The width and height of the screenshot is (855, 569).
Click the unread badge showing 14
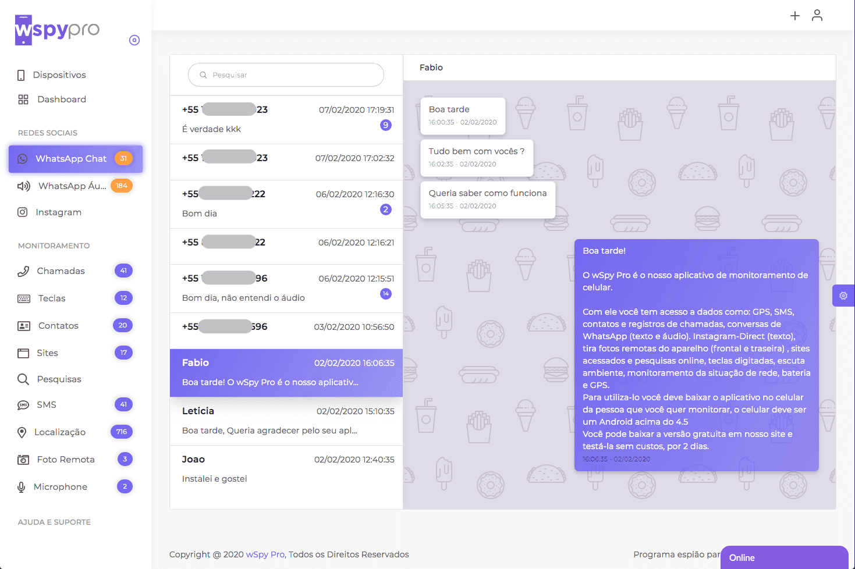tap(386, 294)
